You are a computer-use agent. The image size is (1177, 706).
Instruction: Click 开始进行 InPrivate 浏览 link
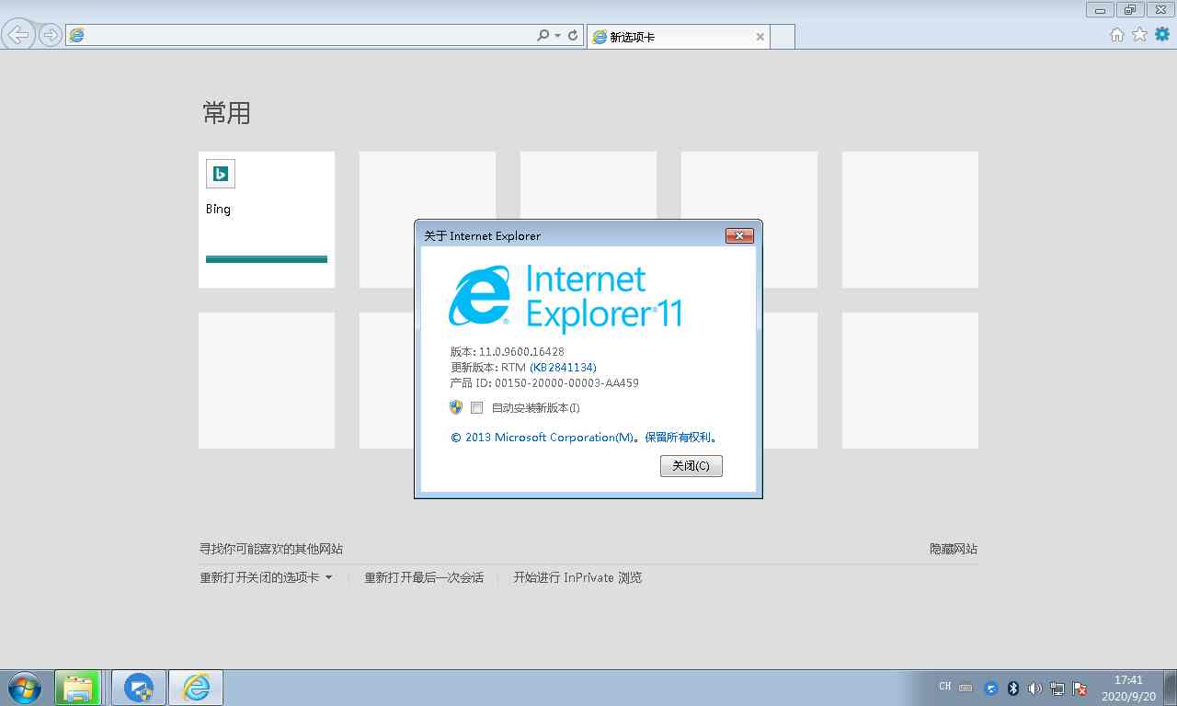577,577
